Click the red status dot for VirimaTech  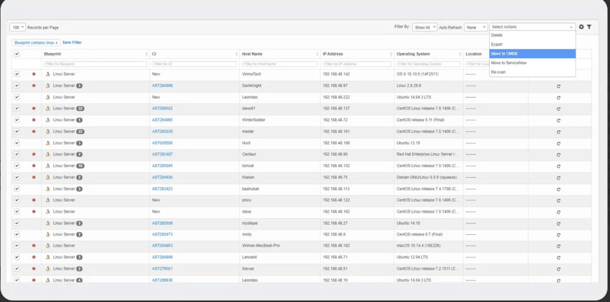(x=33, y=74)
